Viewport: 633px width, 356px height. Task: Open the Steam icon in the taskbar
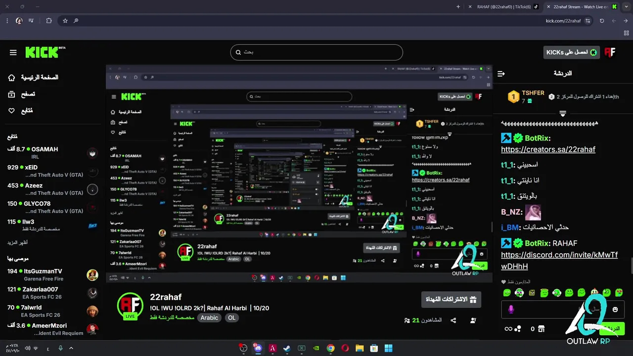[x=287, y=348]
